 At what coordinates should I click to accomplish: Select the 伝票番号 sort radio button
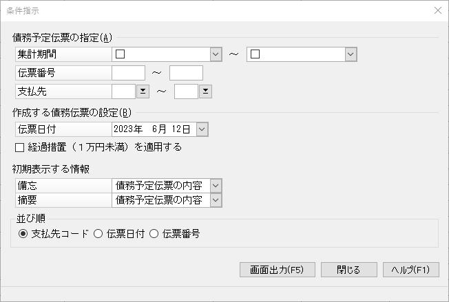pos(154,234)
